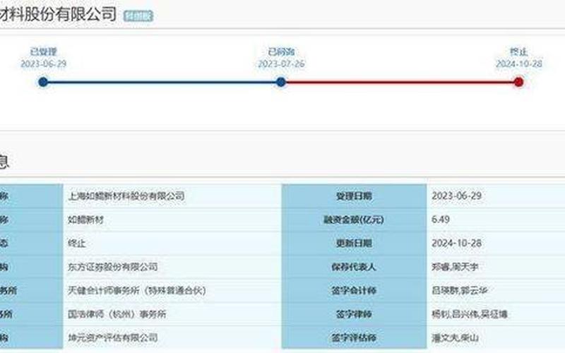Click the small blue badge beside the company title

click(138, 16)
